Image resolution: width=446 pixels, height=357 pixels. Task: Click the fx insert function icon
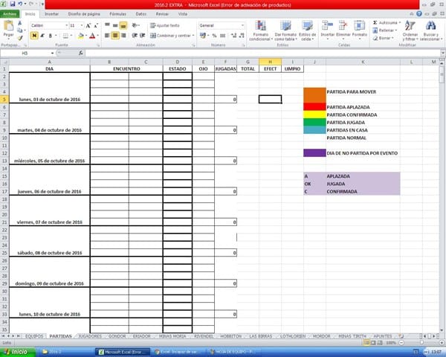tap(81, 53)
